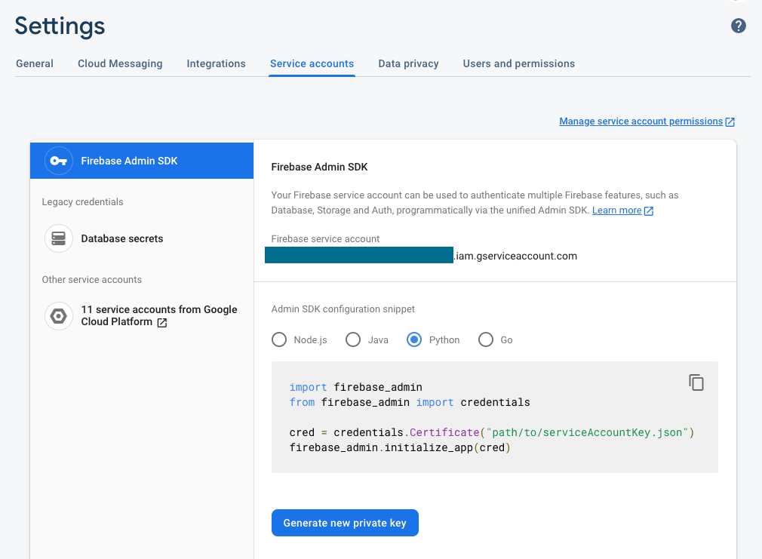Copy the Admin SDK code snippet
The image size is (762, 559).
[x=696, y=382]
